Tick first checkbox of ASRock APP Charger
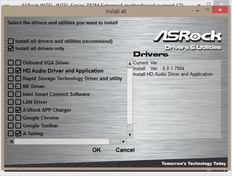The height and width of the screenshot is (176, 232). coord(11,110)
